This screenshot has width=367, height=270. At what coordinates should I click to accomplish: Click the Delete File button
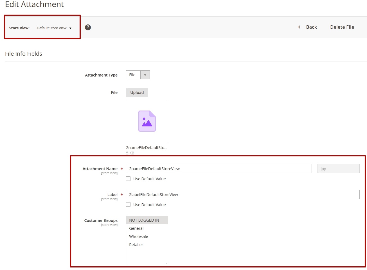pyautogui.click(x=342, y=27)
